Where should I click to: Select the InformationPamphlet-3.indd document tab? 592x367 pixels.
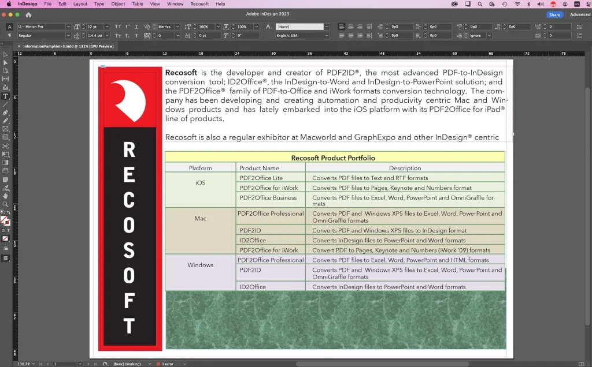68,46
